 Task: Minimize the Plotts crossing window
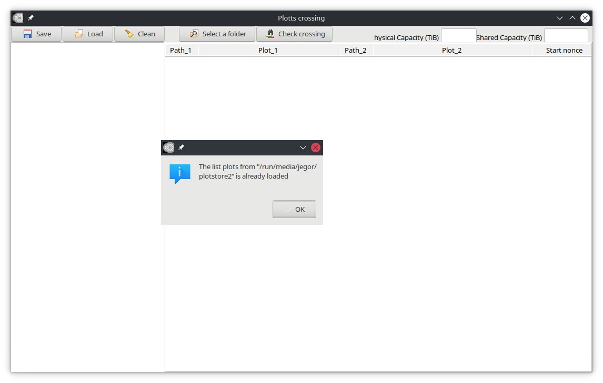(x=560, y=18)
